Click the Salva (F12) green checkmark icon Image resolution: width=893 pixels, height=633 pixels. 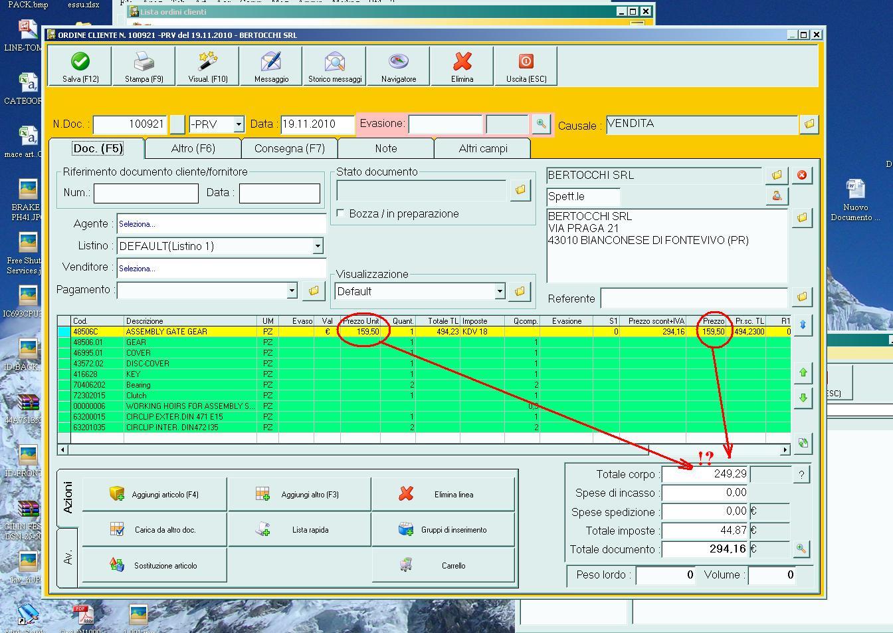tap(80, 62)
